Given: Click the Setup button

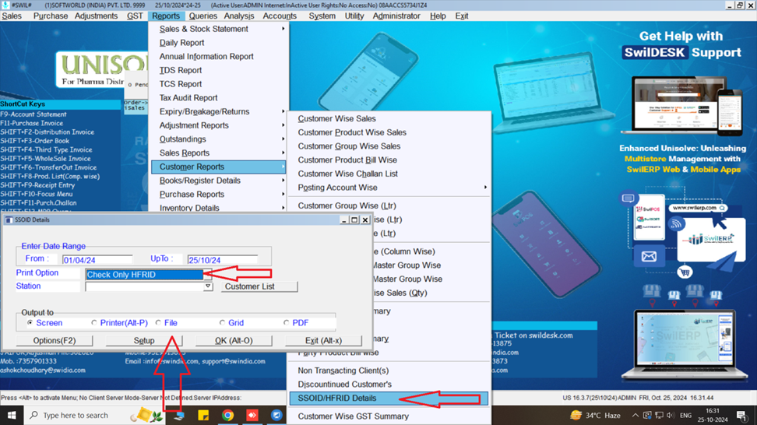Looking at the screenshot, I should tap(144, 341).
